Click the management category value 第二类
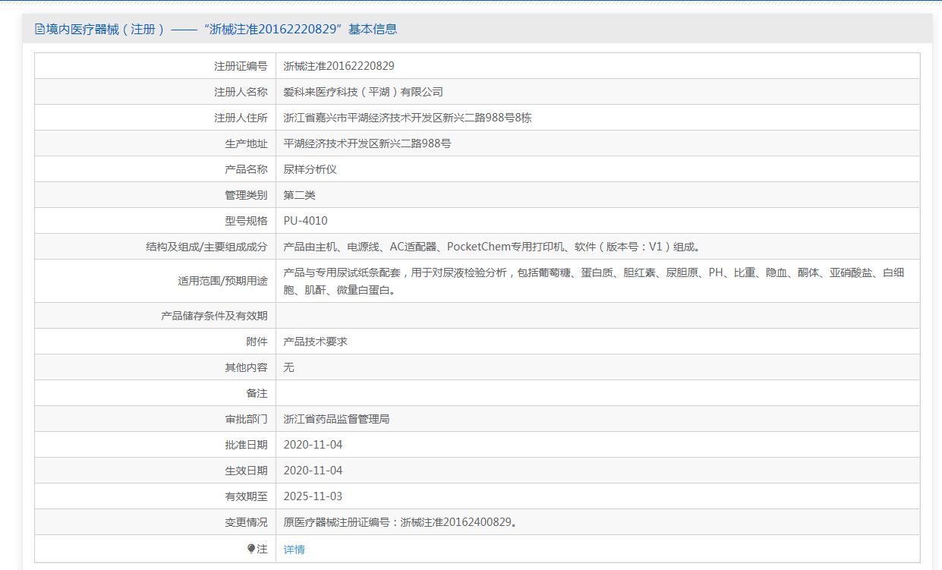942x570 pixels. coord(299,195)
